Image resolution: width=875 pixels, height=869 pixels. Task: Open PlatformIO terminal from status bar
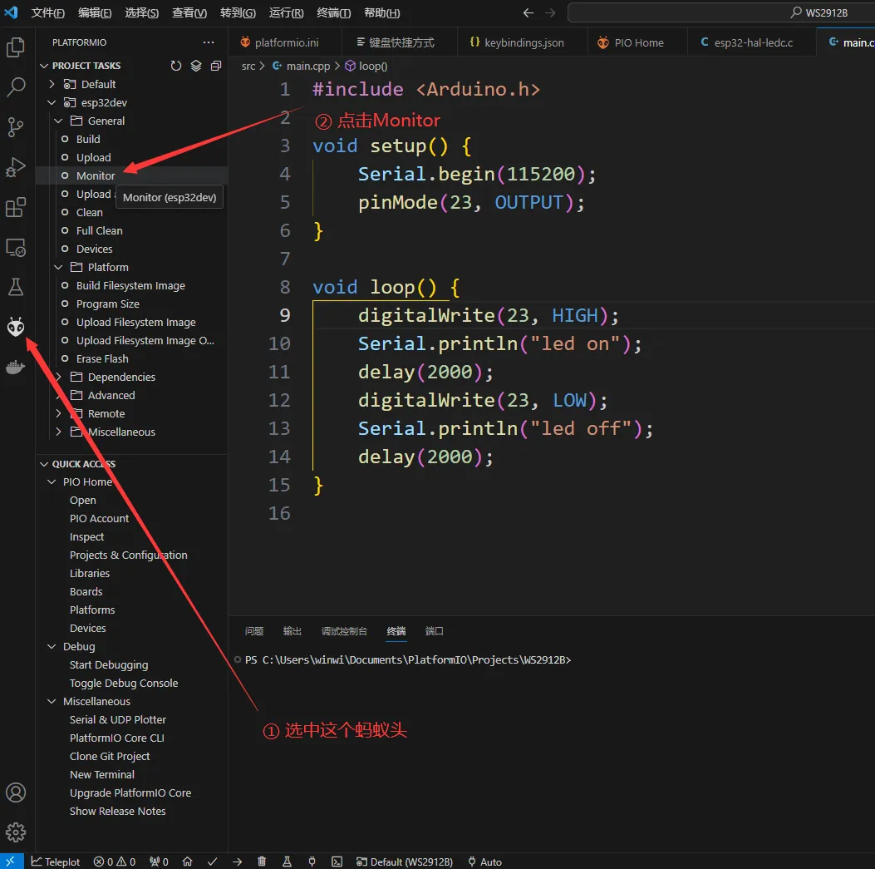pos(337,862)
